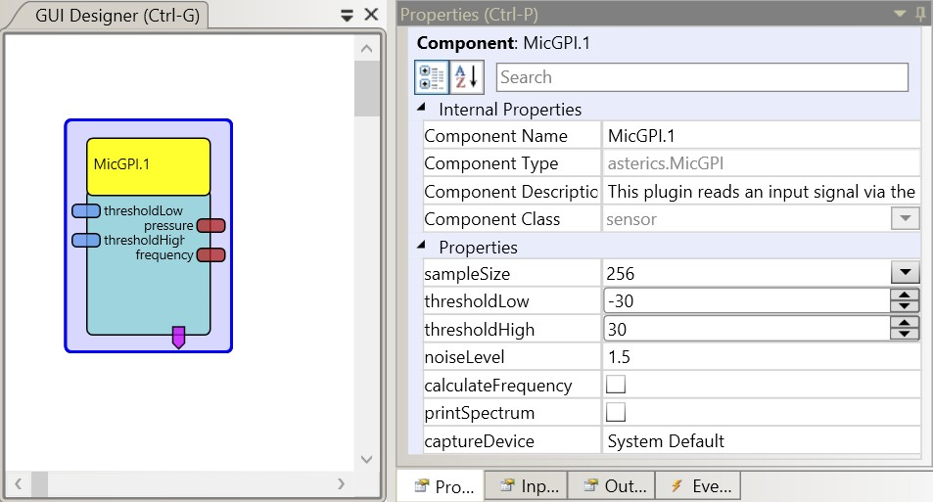This screenshot has width=933, height=502.
Task: Enable the calculateFrequency checkbox
Action: [x=616, y=385]
